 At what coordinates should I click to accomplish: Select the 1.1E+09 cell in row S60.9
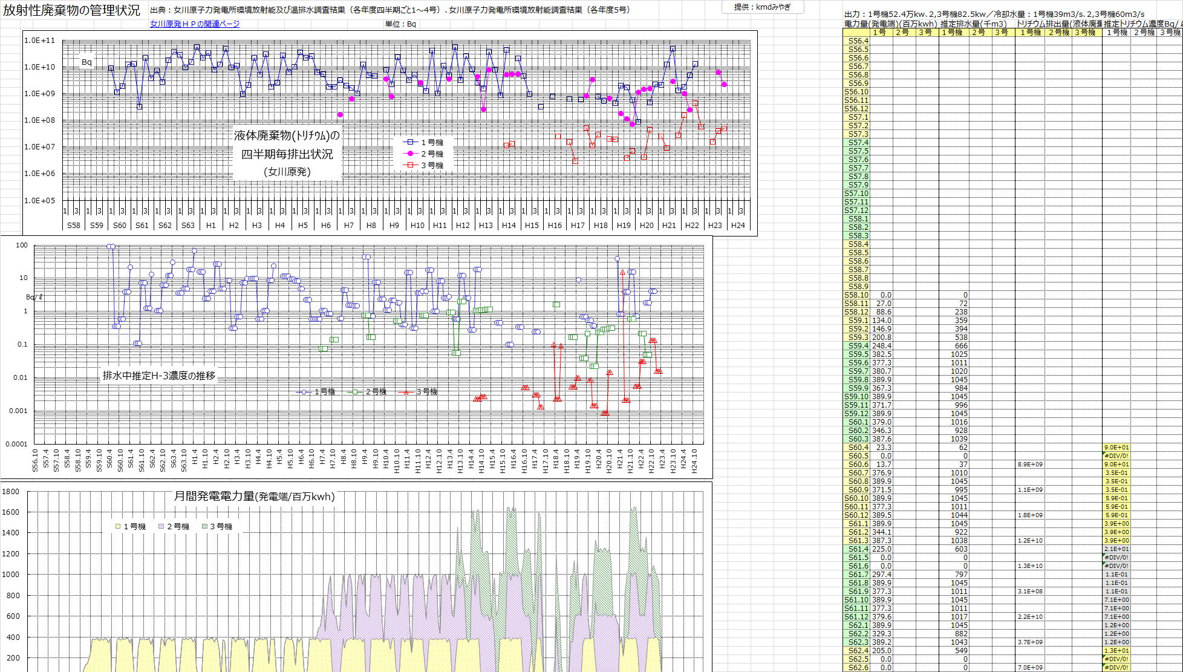(1030, 490)
